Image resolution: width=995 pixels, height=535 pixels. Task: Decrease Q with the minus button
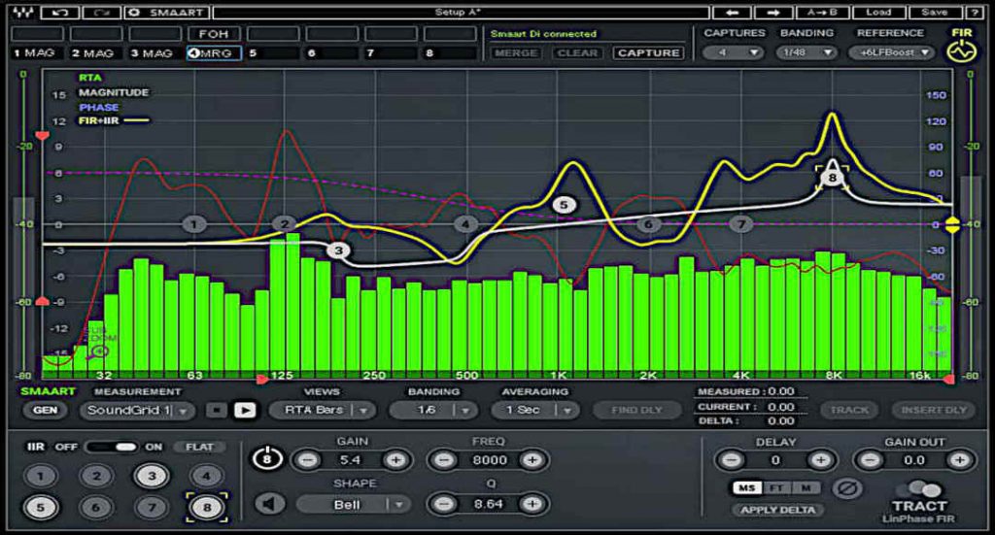tap(443, 503)
